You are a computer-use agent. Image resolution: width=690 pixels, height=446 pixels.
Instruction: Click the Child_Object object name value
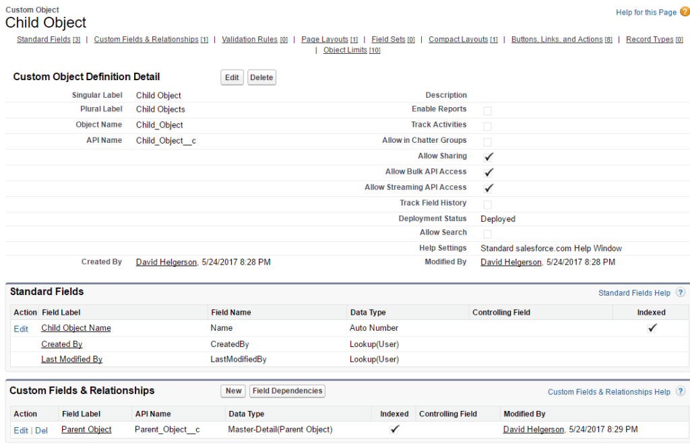coord(159,125)
